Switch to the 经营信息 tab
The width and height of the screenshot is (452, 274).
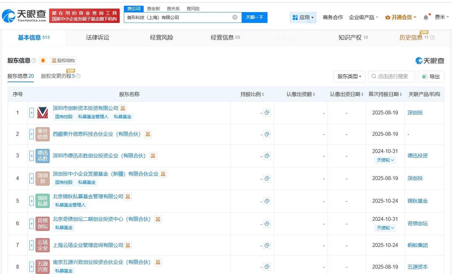click(x=225, y=38)
